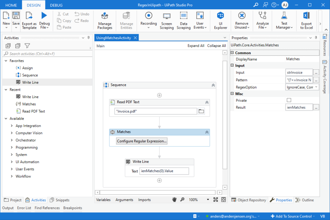Pin the Activities panel

88,38
